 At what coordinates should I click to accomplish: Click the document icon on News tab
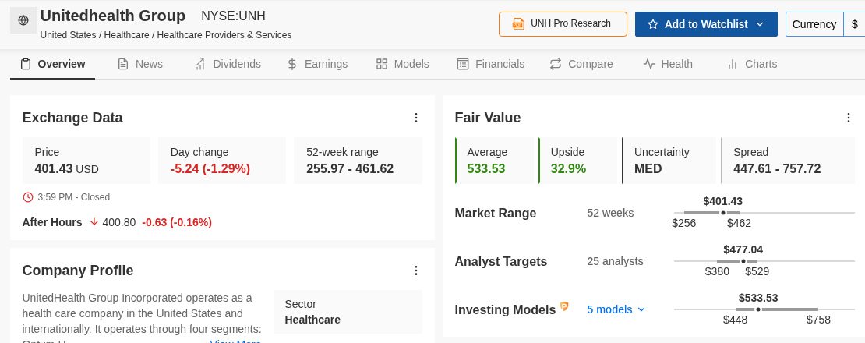pos(123,64)
